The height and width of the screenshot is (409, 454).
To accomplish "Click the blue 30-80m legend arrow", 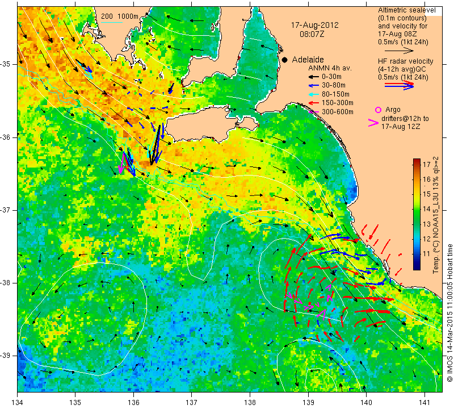I will pos(313,86).
